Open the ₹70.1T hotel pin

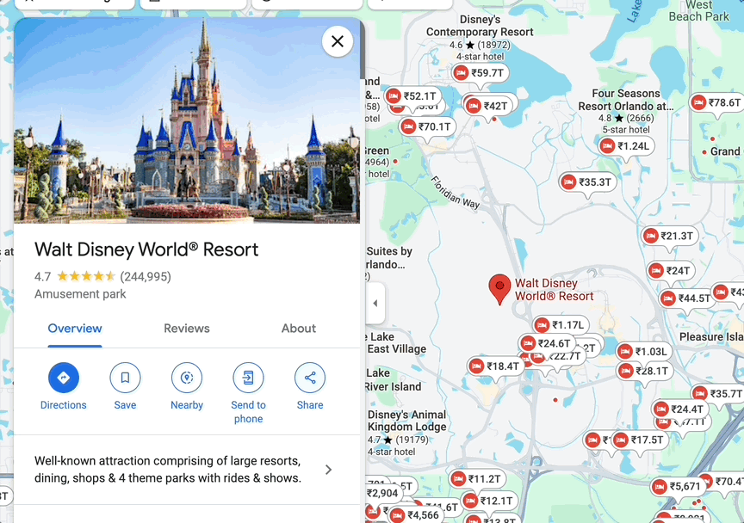[x=427, y=126]
